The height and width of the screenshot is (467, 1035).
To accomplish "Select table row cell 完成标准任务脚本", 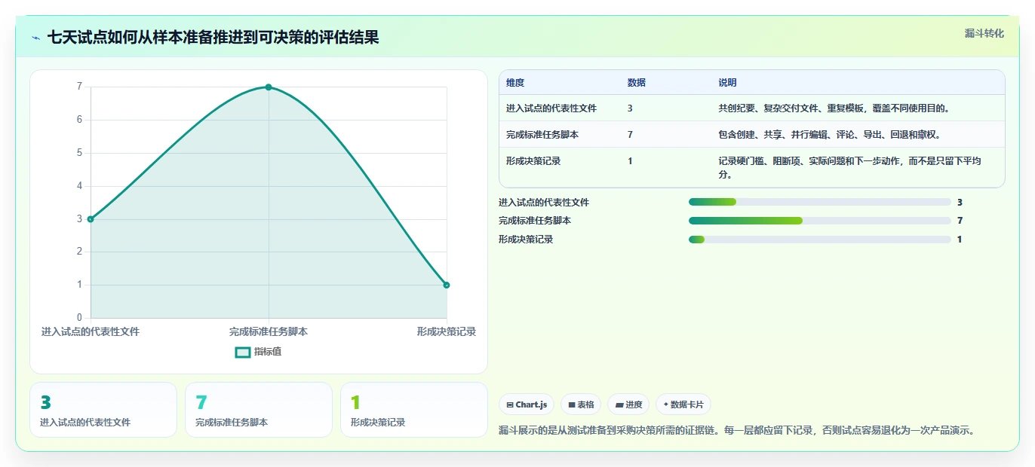I will click(x=542, y=135).
